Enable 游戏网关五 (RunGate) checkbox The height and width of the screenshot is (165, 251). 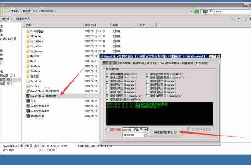pos(107,88)
